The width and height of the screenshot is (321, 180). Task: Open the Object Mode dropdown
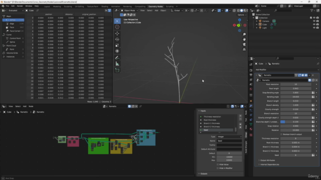(129, 10)
